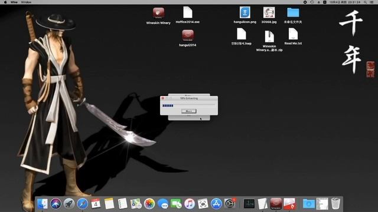Open Activity Monitor in the Dock
Image resolution: width=378 pixels, height=212 pixels.
249,204
